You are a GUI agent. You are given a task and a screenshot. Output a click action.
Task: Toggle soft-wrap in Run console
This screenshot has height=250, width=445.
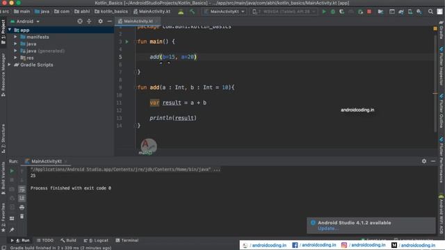[x=22, y=189]
